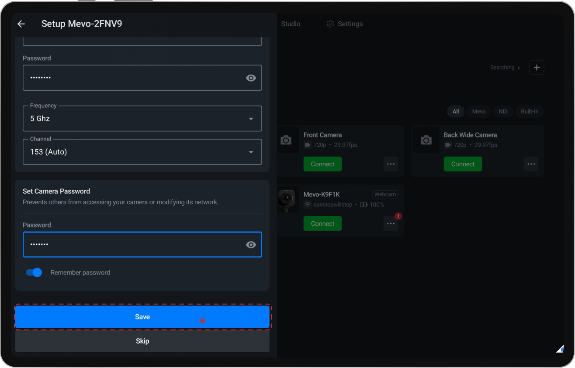Open the Studio tab
Viewport: 575px width, 368px height.
(x=290, y=24)
